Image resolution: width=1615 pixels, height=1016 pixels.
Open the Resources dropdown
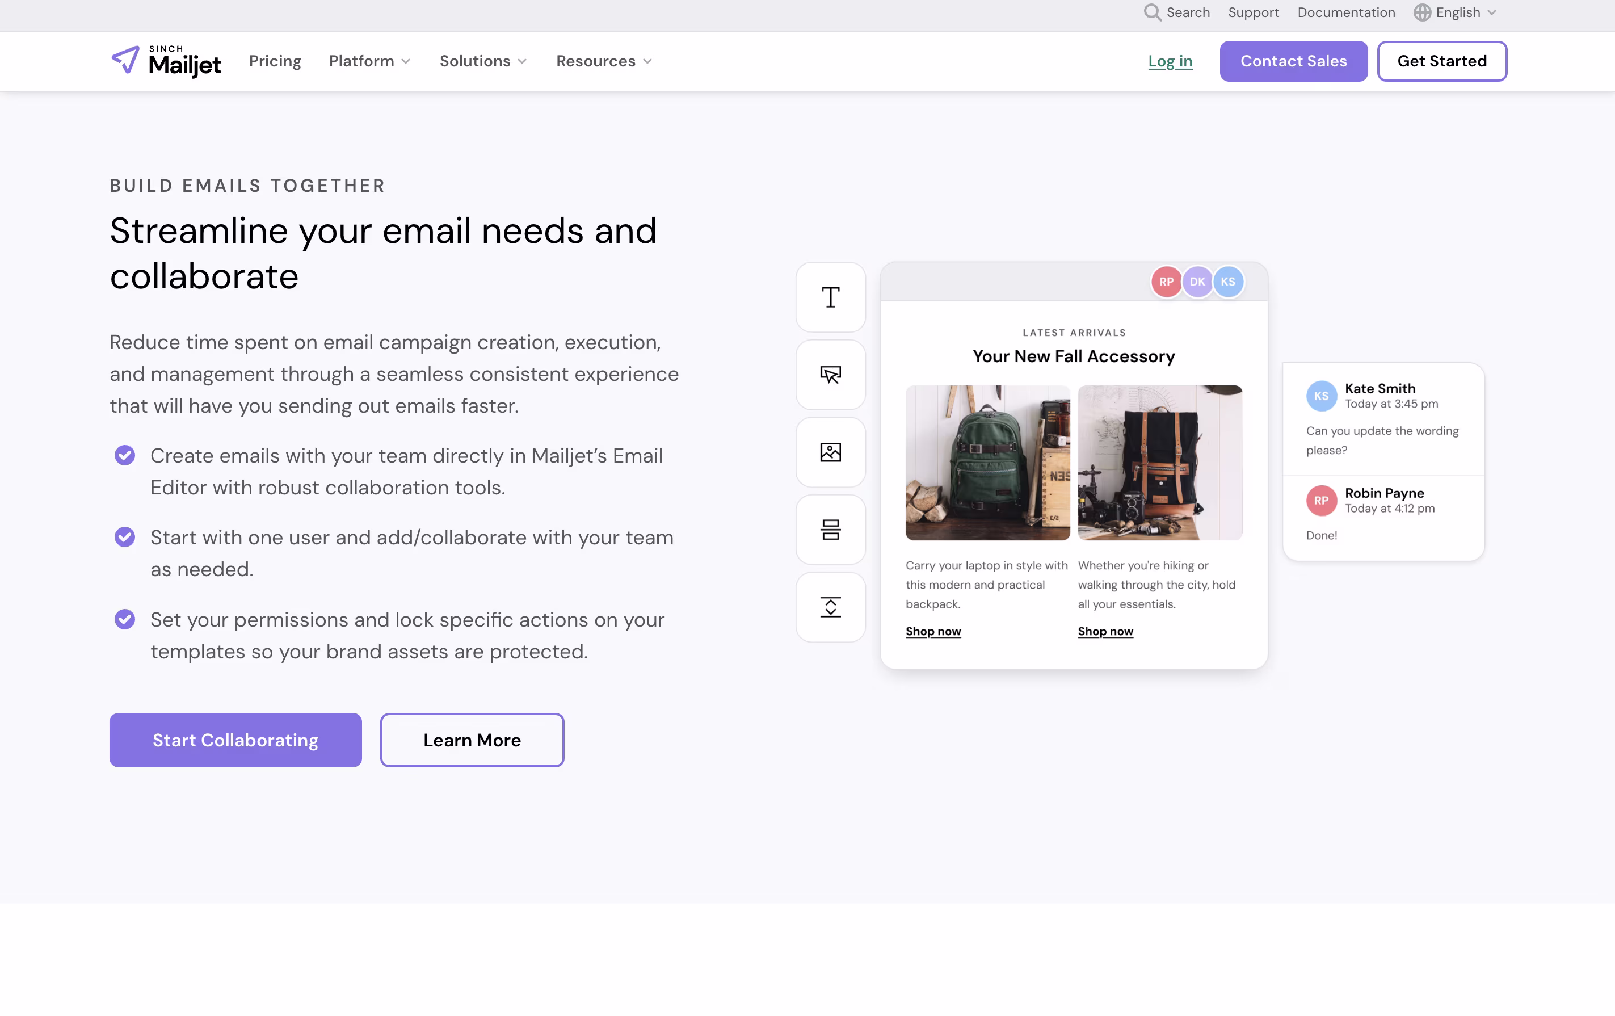pyautogui.click(x=602, y=61)
